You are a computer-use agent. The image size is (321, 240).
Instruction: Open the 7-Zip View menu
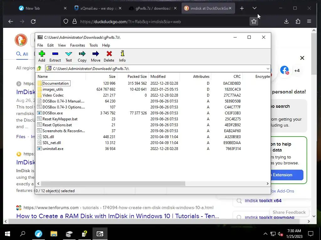click(x=62, y=45)
